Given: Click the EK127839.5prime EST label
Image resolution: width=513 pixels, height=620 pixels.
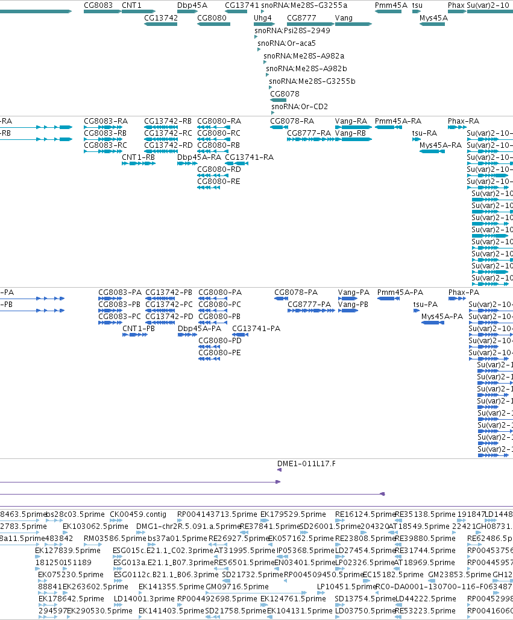Looking at the screenshot, I should click(x=68, y=551).
